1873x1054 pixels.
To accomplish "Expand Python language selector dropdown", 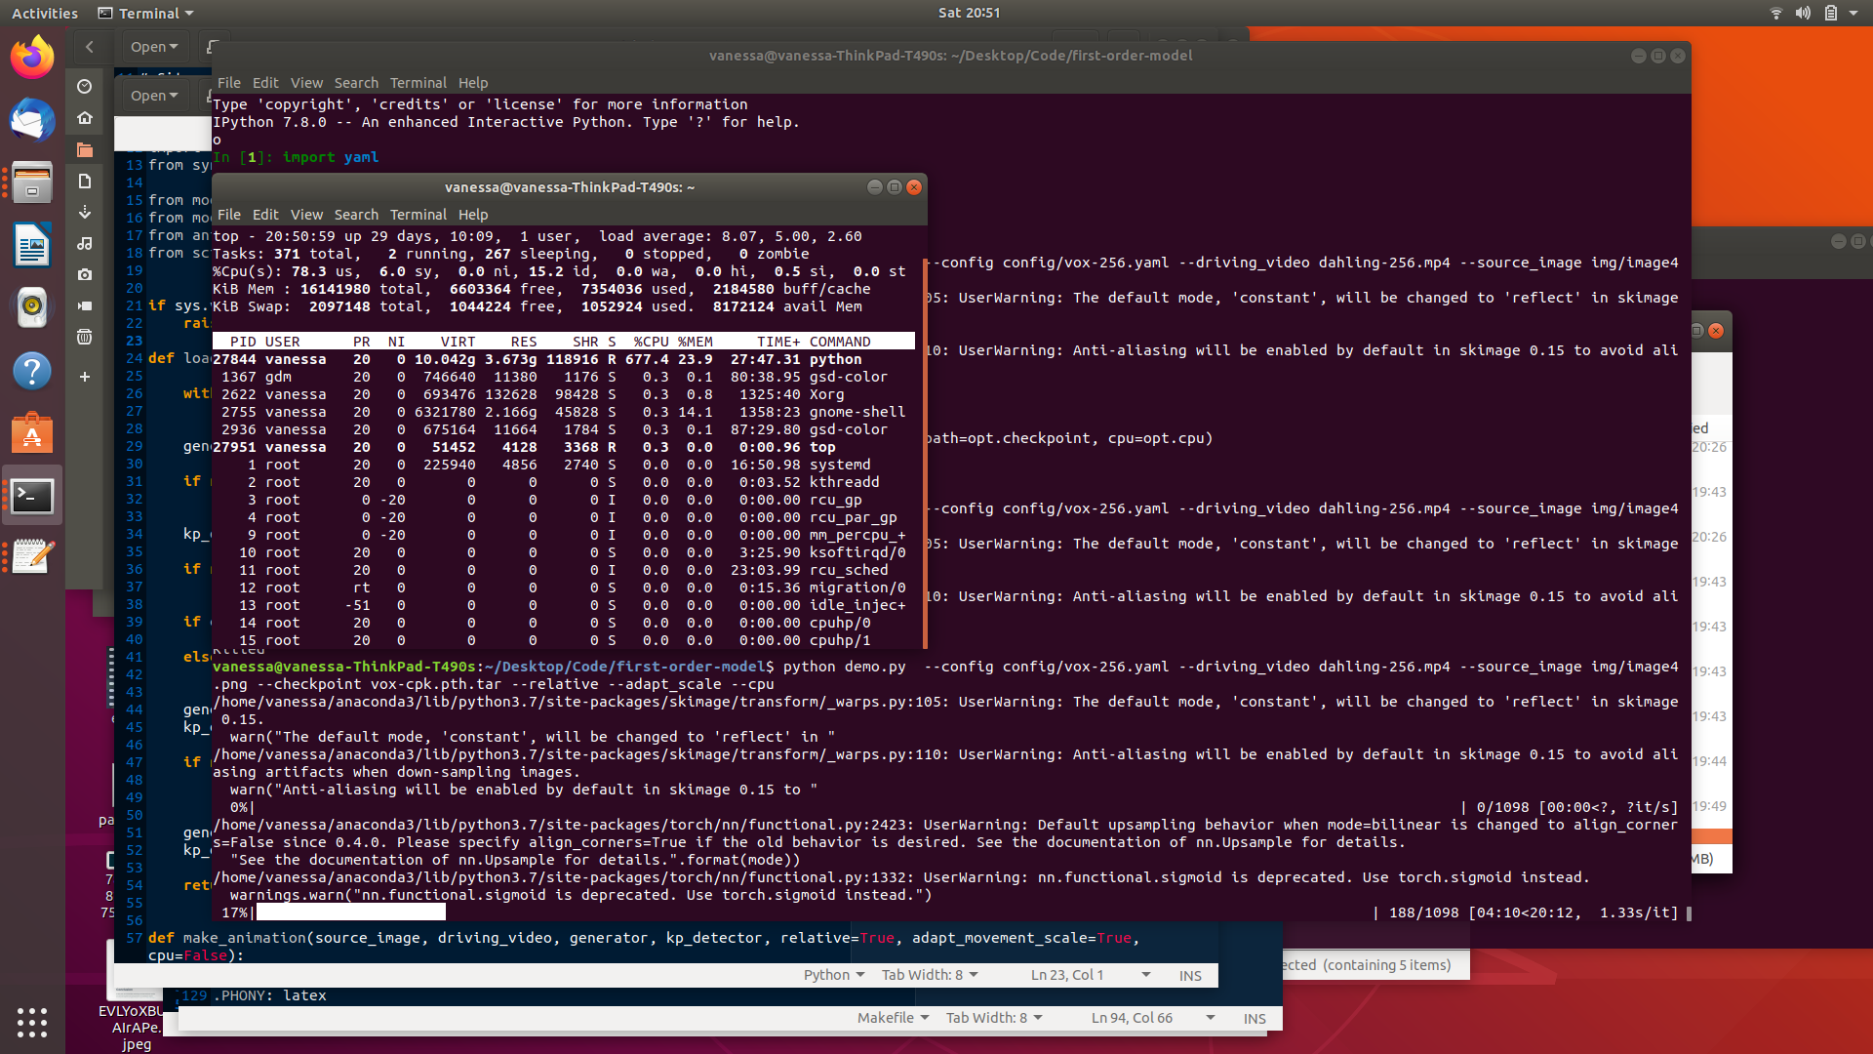I will tap(834, 975).
